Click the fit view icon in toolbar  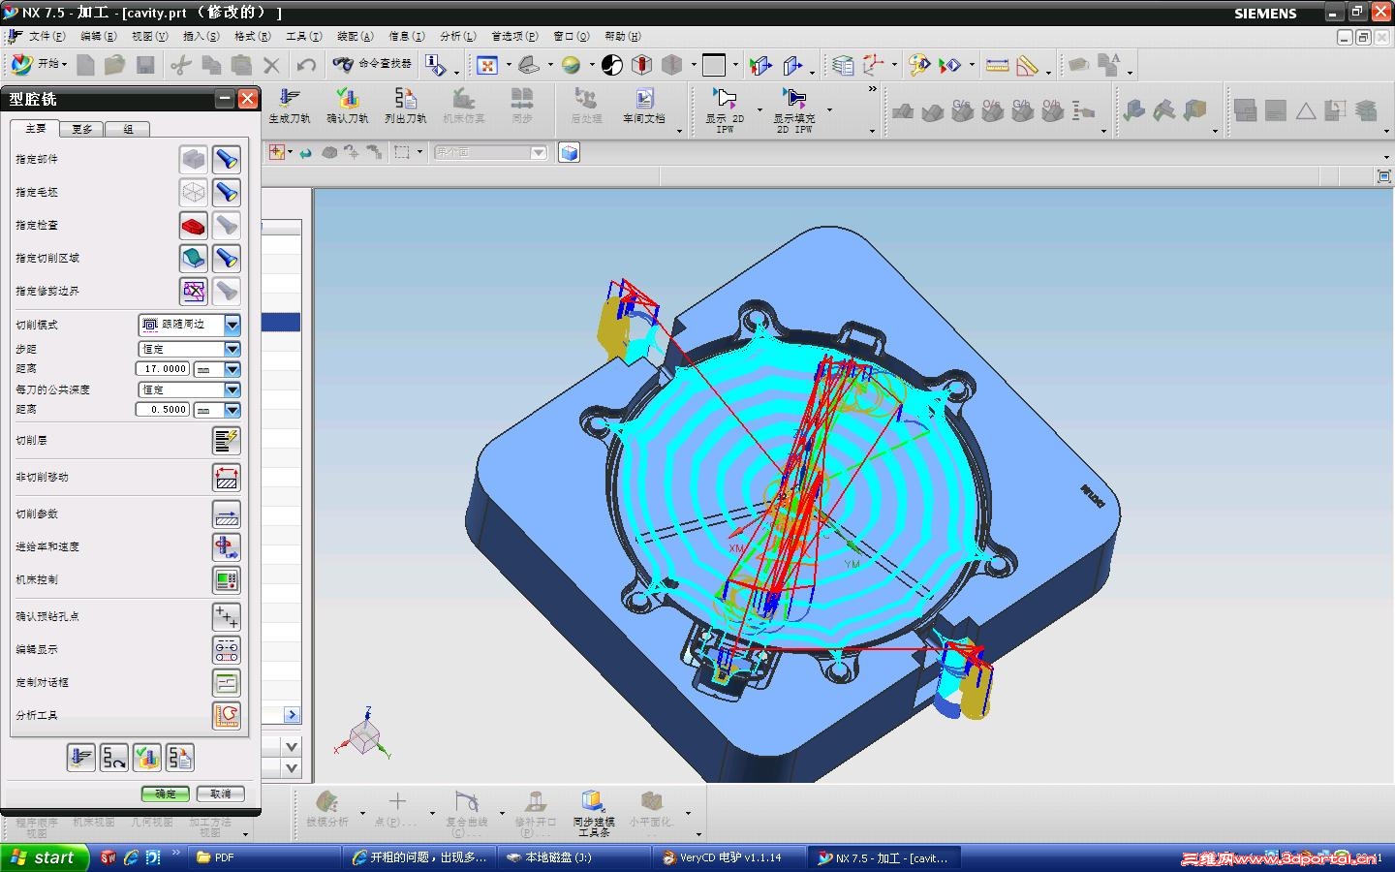pyautogui.click(x=487, y=65)
